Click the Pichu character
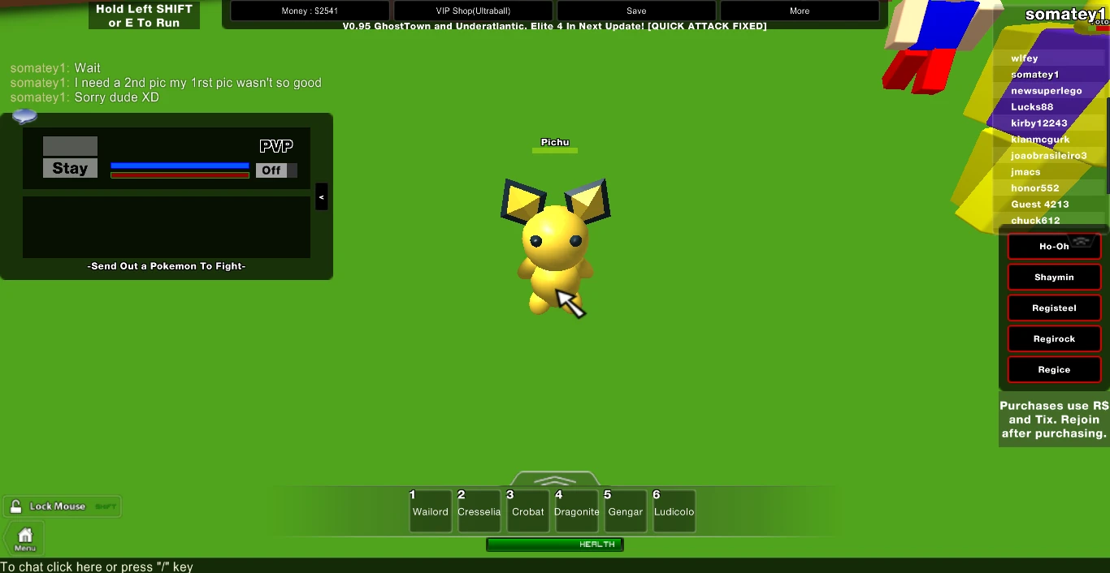The width and height of the screenshot is (1110, 573). [x=555, y=243]
